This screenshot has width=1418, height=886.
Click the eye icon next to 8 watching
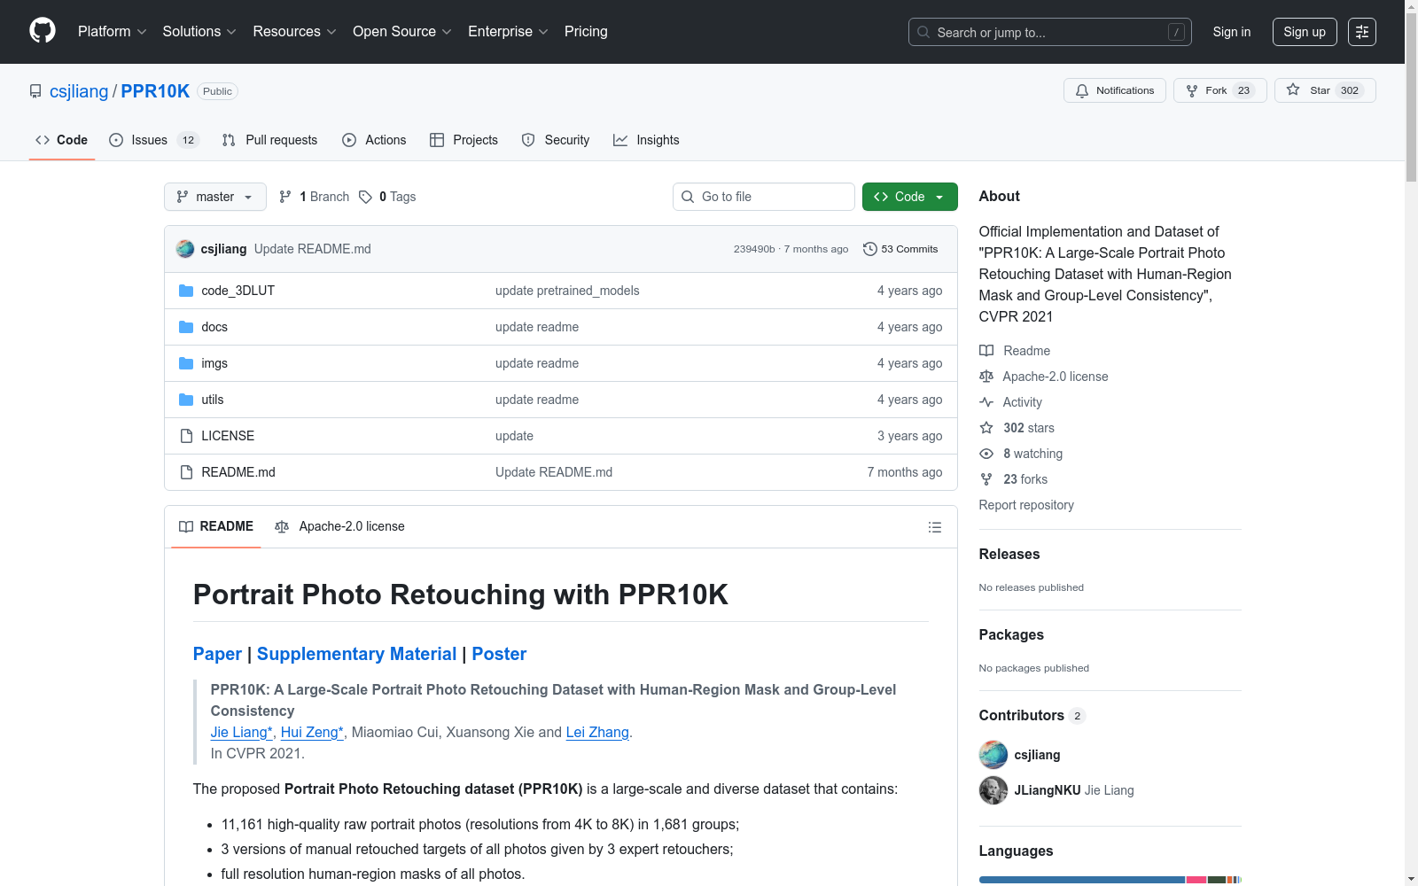tap(986, 454)
